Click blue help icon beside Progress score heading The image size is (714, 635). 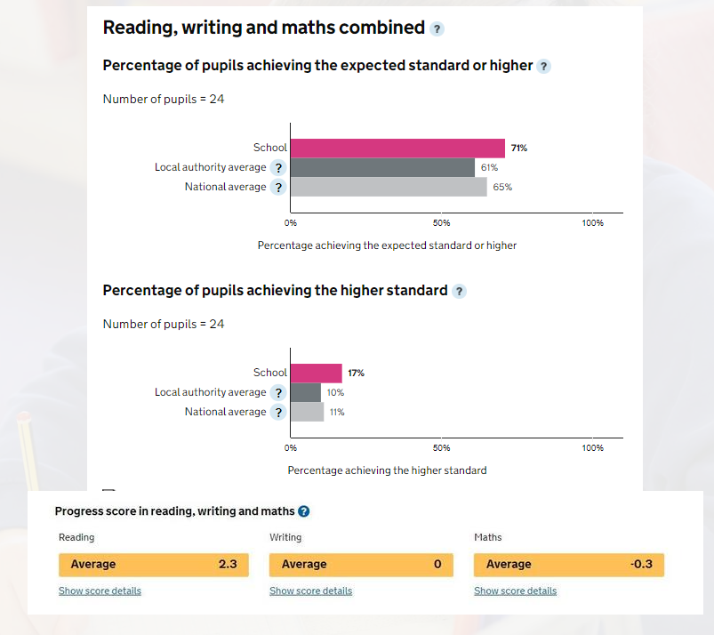click(x=304, y=511)
